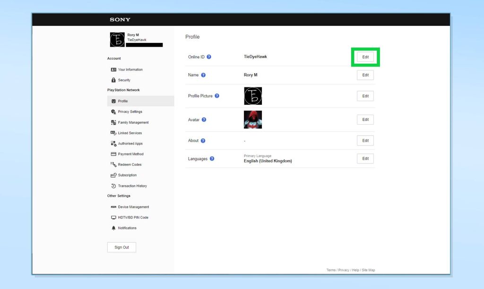Image resolution: width=484 pixels, height=289 pixels.
Task: Click the Linked Services icon
Action: [113, 133]
